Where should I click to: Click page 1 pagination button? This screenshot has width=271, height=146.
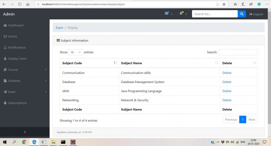(x=243, y=120)
